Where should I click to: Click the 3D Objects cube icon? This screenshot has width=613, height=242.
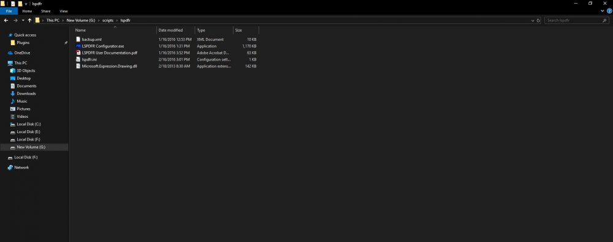(12, 70)
